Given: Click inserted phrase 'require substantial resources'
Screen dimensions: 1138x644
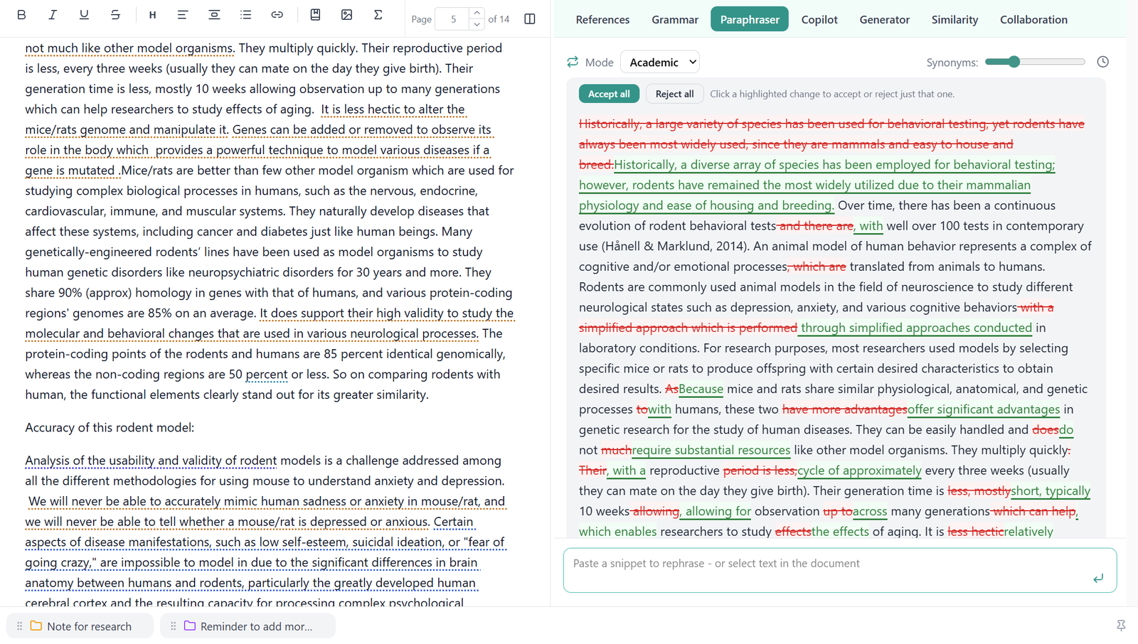Looking at the screenshot, I should point(711,450).
